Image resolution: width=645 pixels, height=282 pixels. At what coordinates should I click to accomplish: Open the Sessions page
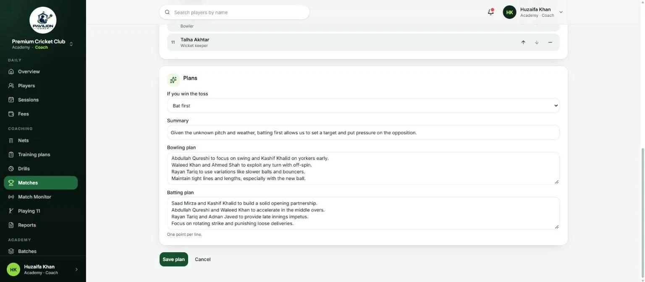[x=41, y=100]
